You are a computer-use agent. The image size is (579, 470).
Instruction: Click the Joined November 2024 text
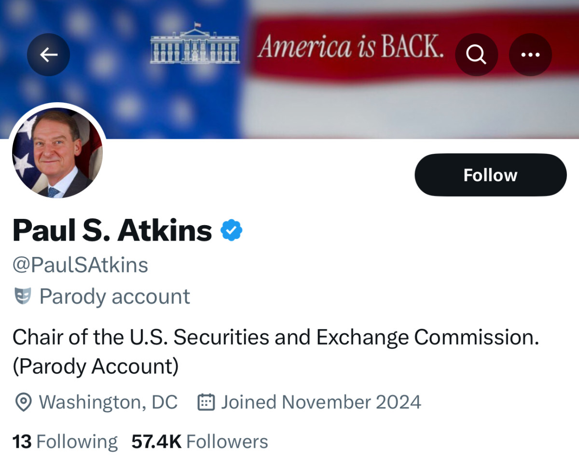click(321, 402)
